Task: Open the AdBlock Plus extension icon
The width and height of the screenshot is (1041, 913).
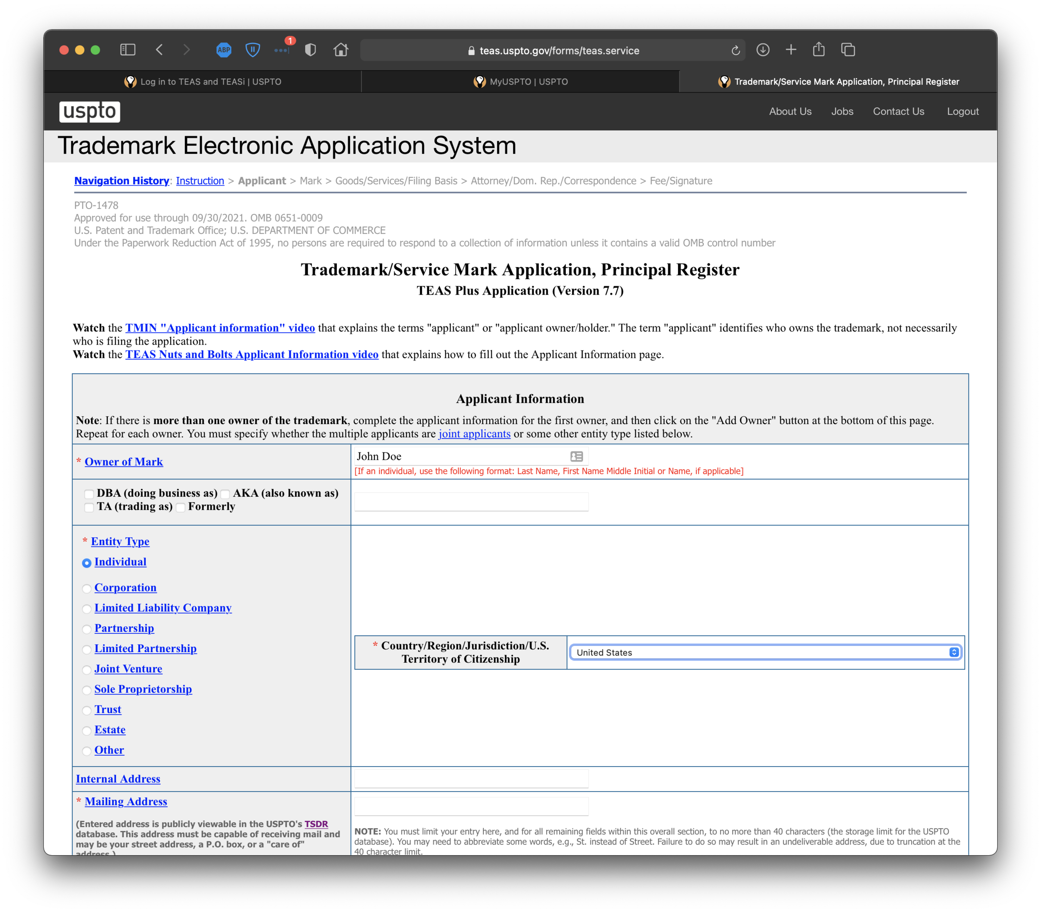Action: point(224,50)
